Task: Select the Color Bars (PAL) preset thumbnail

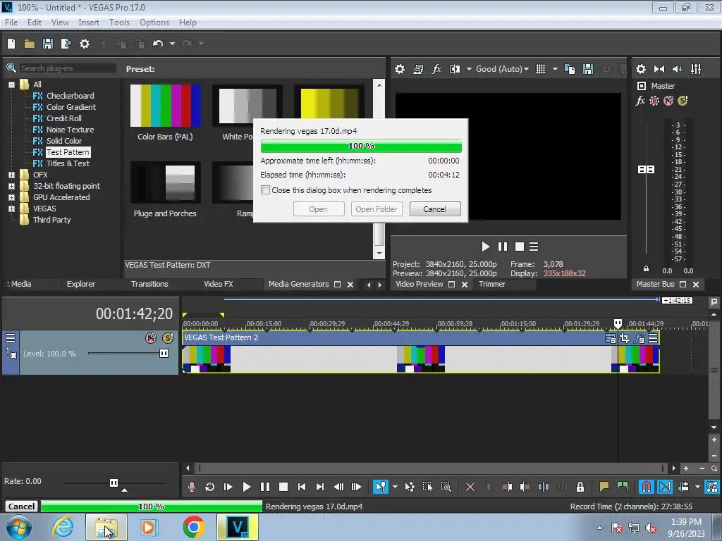Action: pos(165,106)
